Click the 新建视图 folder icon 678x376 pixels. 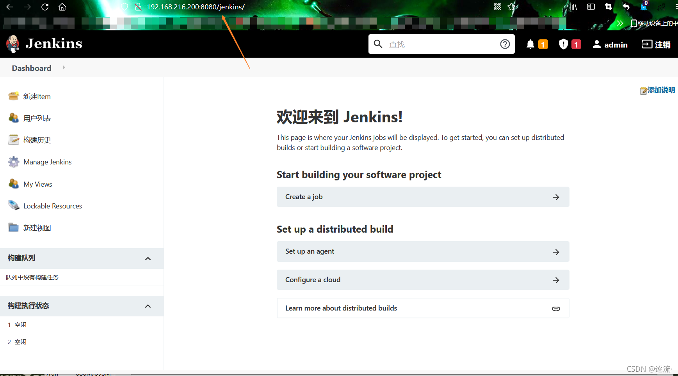[14, 228]
